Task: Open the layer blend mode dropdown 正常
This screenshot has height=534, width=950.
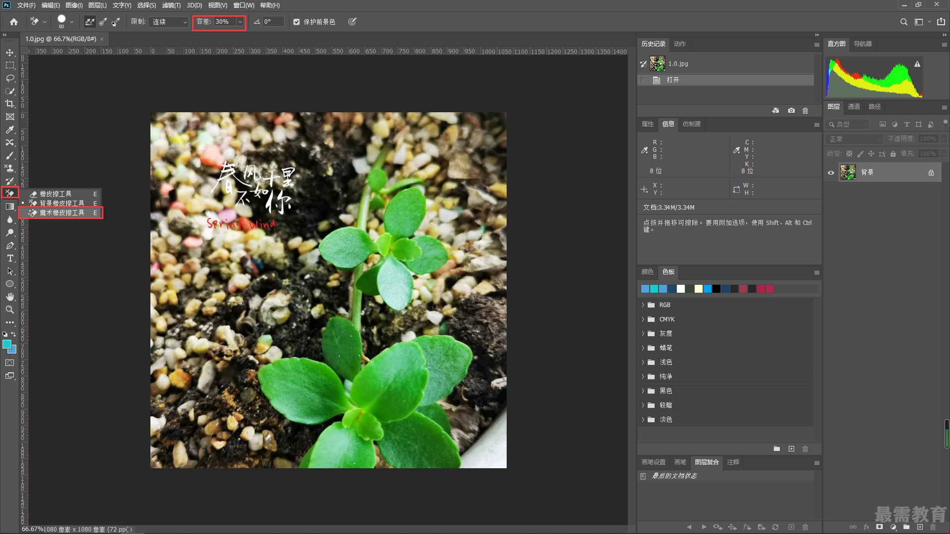Action: (x=855, y=139)
